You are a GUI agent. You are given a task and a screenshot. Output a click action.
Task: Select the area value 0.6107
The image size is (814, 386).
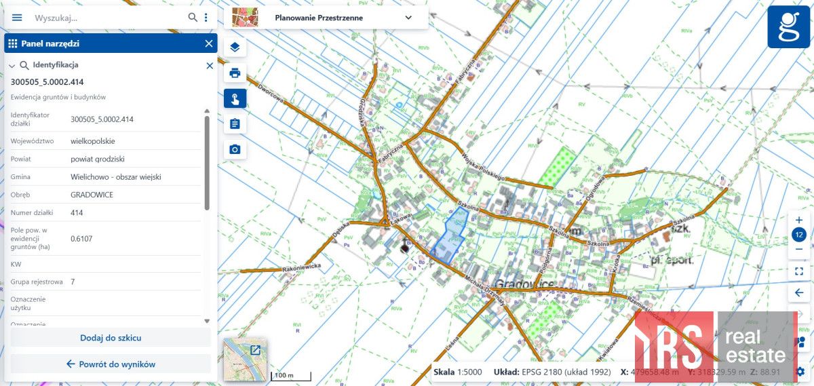tap(82, 239)
